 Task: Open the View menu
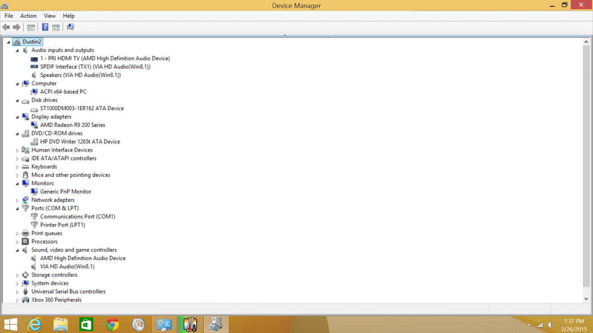click(x=50, y=16)
